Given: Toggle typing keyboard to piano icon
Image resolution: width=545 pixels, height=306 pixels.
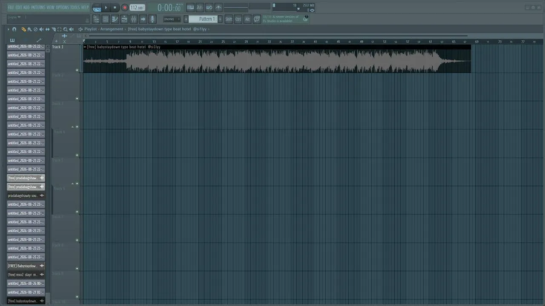Looking at the screenshot, I should click(190, 8).
